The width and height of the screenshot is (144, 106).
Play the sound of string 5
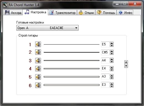tap(38, 77)
